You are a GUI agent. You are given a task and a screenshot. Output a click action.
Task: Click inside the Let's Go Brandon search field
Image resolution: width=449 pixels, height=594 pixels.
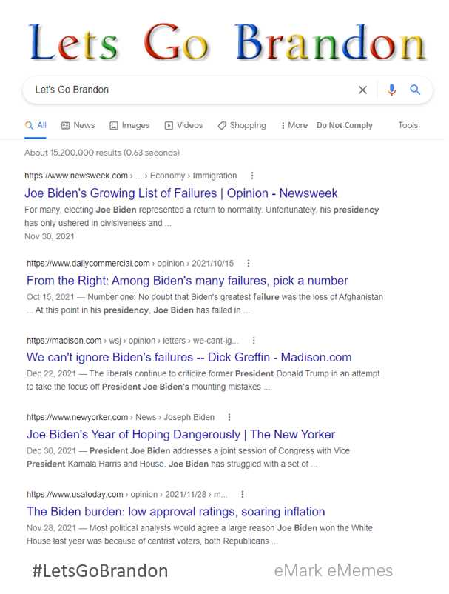[189, 90]
